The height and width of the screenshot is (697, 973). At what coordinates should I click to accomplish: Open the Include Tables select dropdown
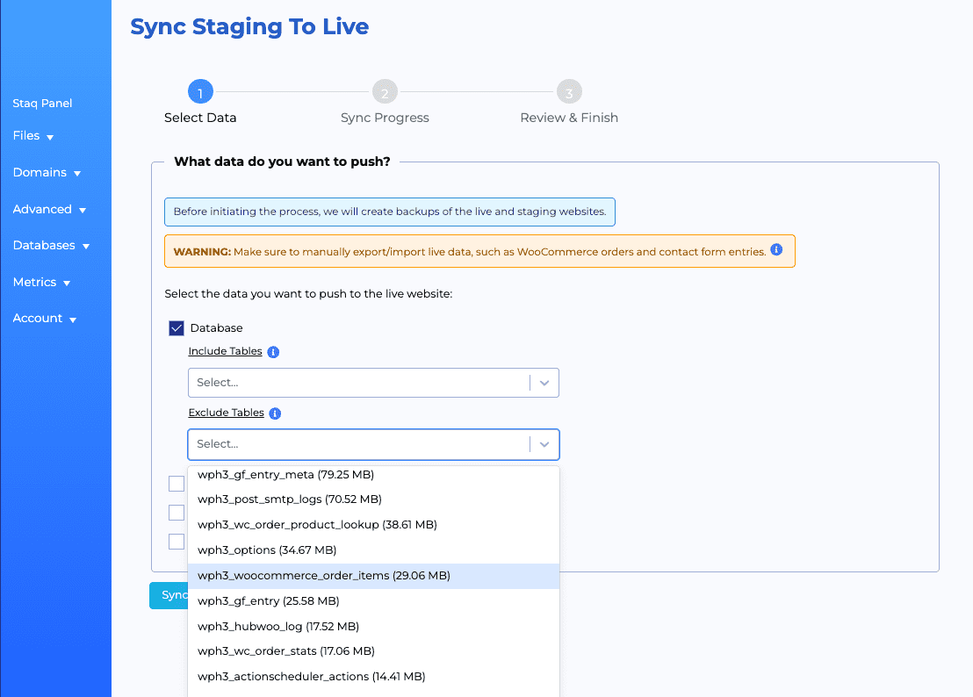pos(544,383)
